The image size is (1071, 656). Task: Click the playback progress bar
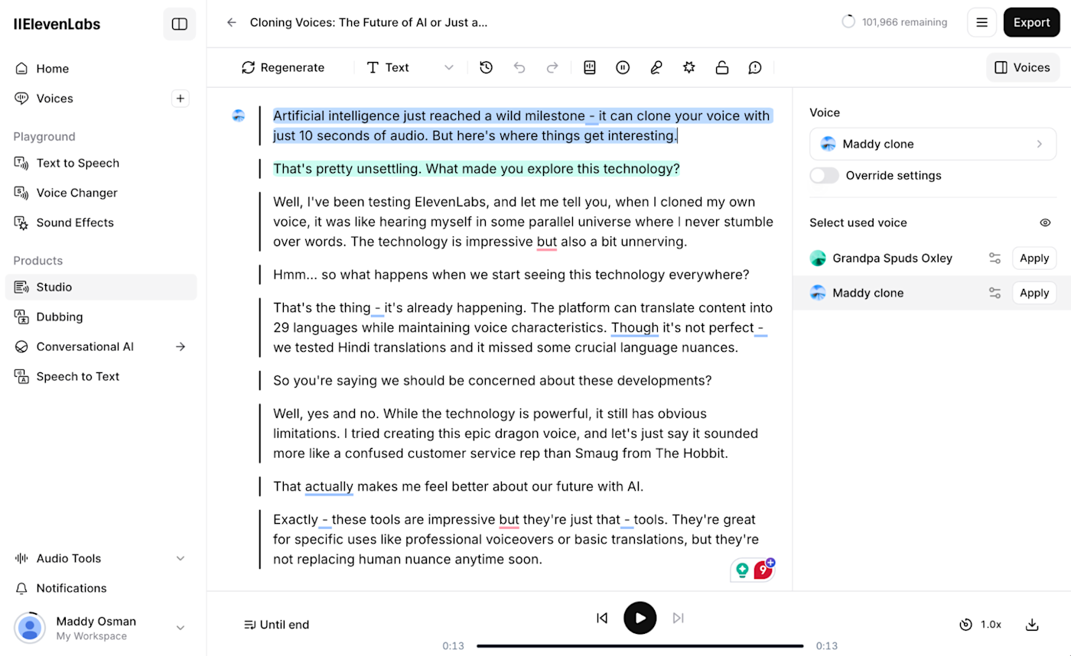[640, 646]
